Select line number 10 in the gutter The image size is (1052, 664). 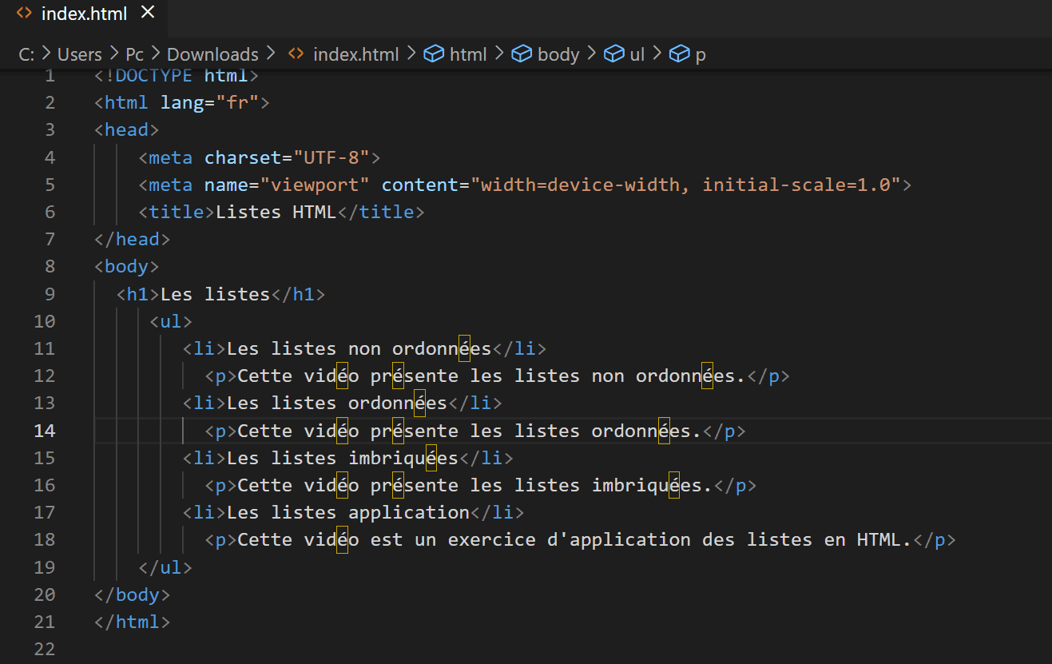(45, 321)
